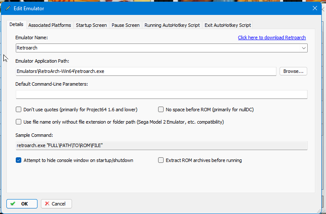This screenshot has width=326, height=214.
Task: Click the Cancel button
Action: pyautogui.click(x=56, y=204)
